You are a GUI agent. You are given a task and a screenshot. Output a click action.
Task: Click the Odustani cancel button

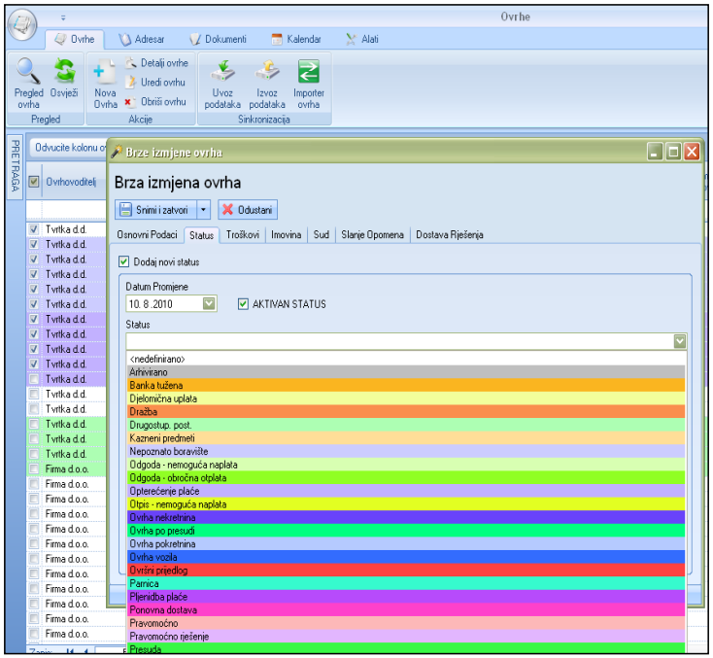point(248,209)
